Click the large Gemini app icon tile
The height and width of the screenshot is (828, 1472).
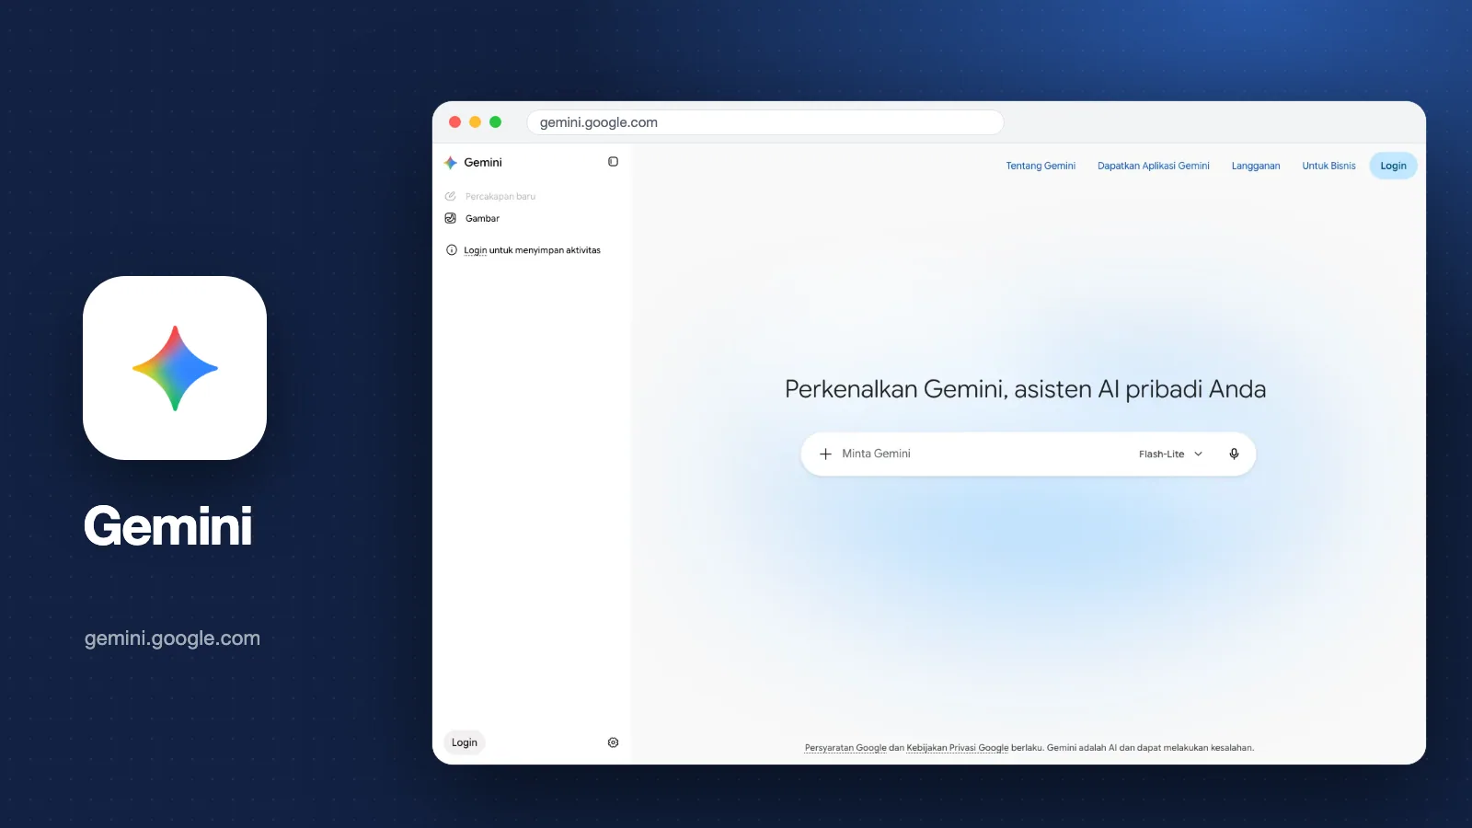[175, 368]
